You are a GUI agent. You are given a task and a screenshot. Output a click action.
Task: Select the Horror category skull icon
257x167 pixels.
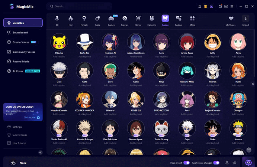coord(138,19)
